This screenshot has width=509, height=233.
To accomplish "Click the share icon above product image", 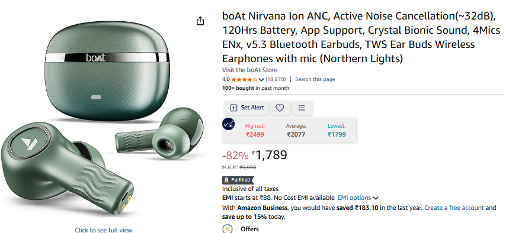I will [x=200, y=21].
